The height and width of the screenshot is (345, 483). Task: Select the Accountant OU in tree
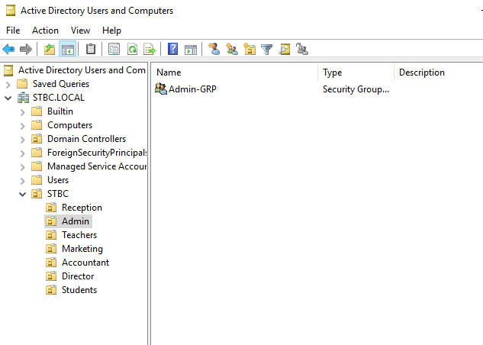85,263
